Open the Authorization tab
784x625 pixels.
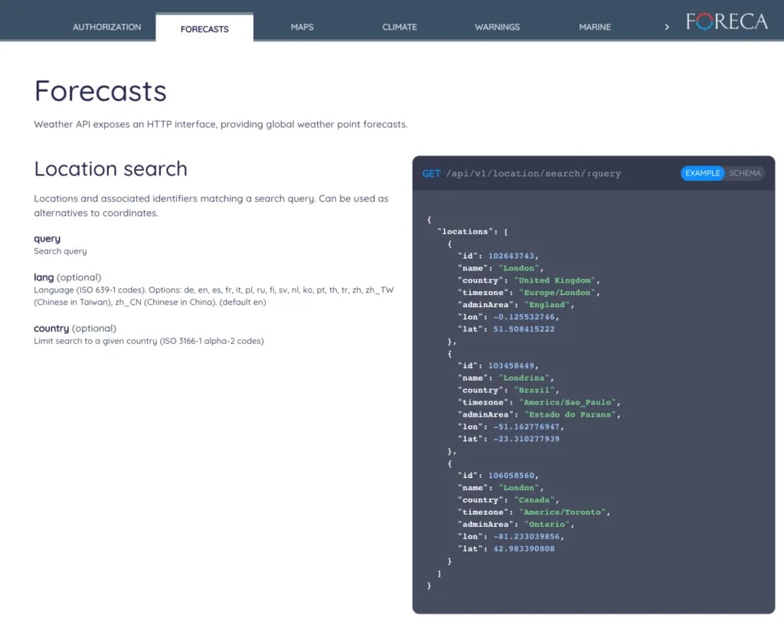[107, 27]
